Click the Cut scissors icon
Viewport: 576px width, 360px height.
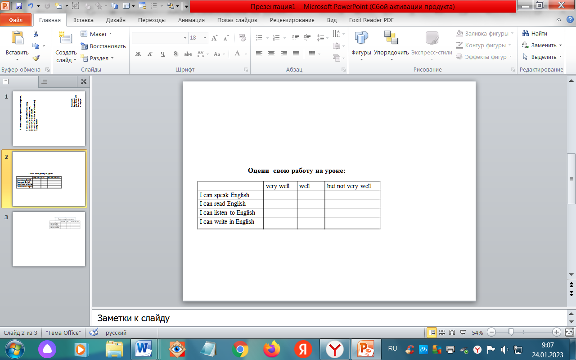(36, 34)
